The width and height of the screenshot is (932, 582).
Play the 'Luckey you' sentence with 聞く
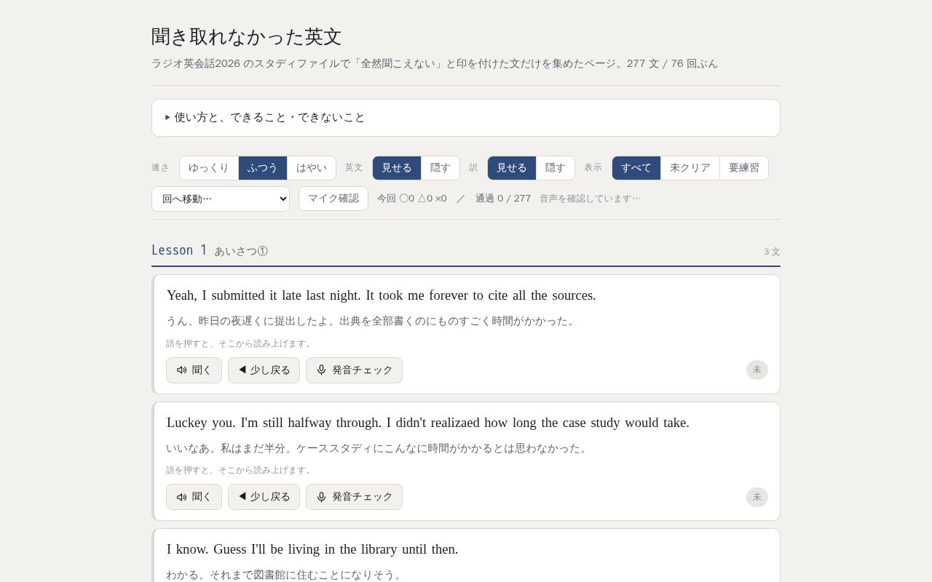[194, 497]
